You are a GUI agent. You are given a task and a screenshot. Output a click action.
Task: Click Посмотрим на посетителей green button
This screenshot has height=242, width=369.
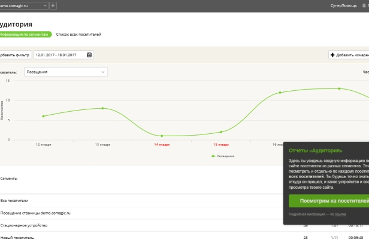329,201
